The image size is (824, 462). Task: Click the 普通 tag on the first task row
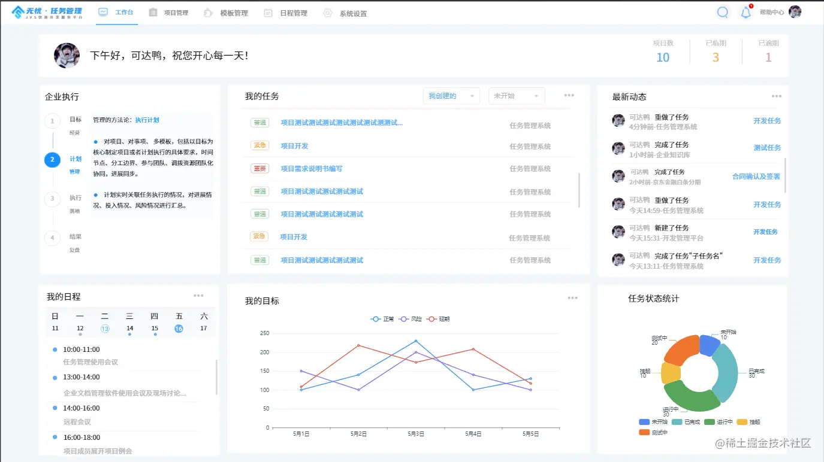pyautogui.click(x=260, y=123)
